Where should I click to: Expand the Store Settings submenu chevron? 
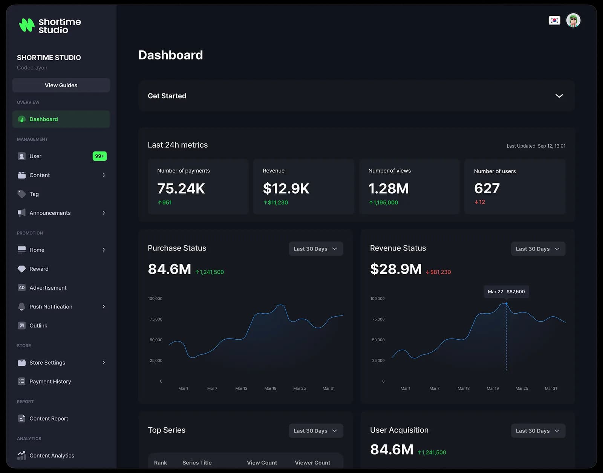[104, 363]
